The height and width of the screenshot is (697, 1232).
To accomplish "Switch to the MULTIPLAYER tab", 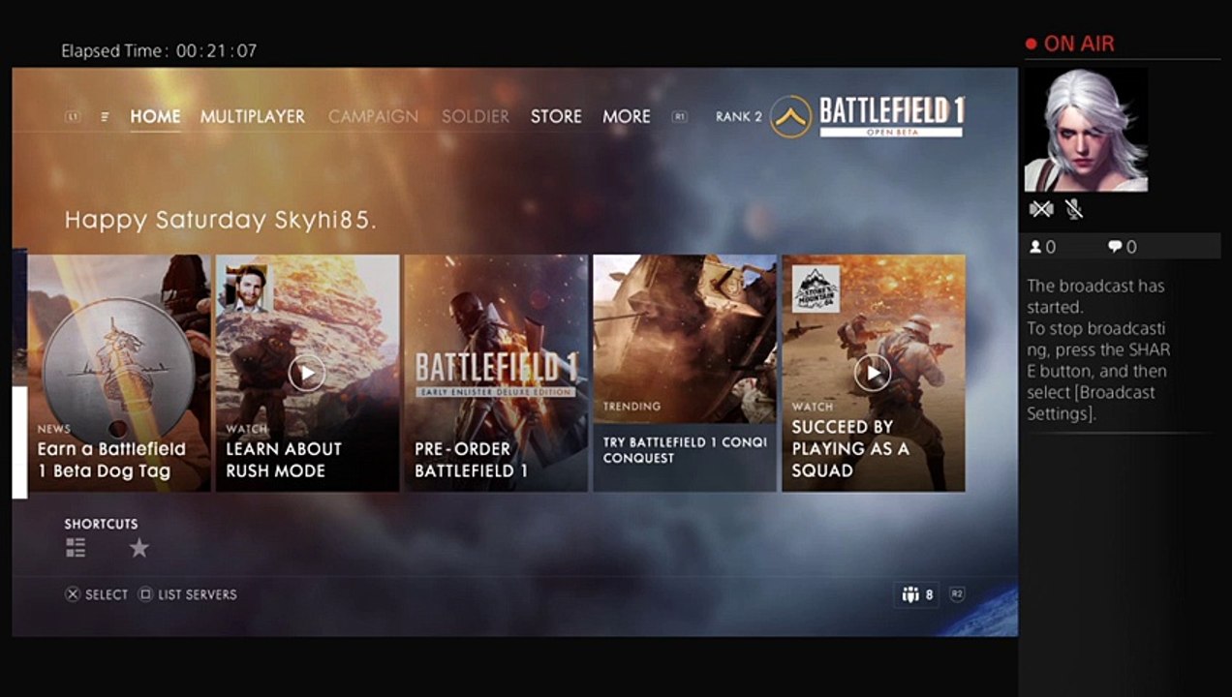I will click(x=253, y=116).
